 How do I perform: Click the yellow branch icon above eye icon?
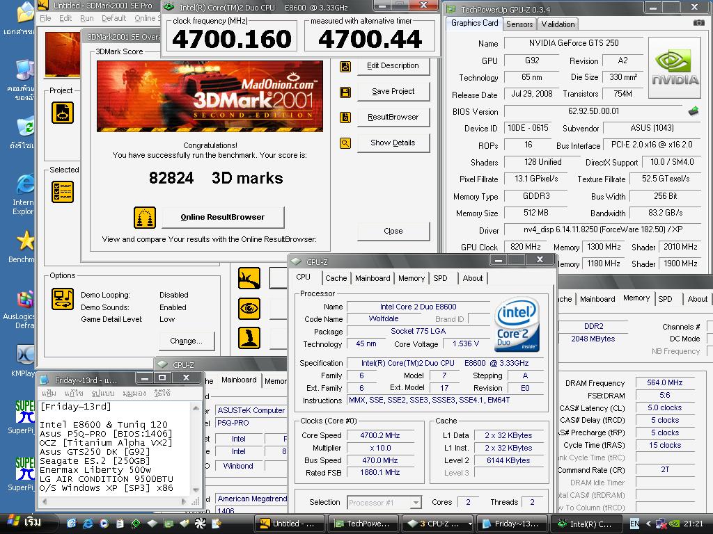pos(249,278)
